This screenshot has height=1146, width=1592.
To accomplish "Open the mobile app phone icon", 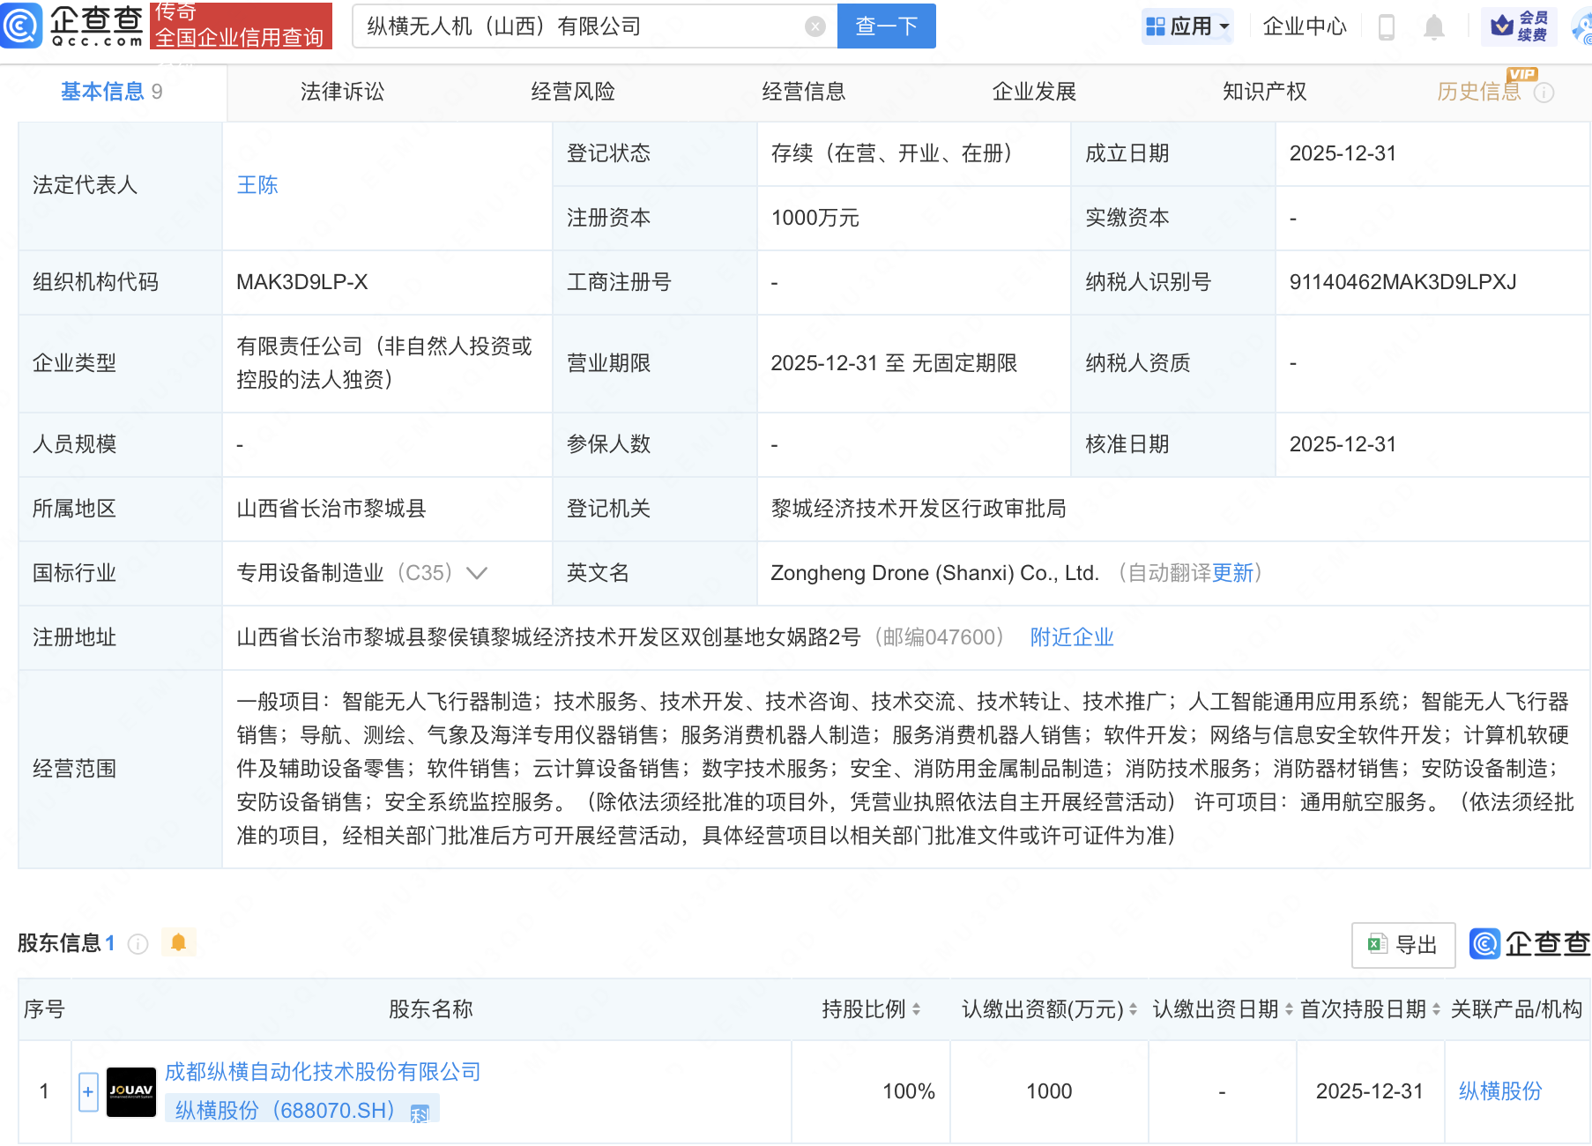I will coord(1386,27).
